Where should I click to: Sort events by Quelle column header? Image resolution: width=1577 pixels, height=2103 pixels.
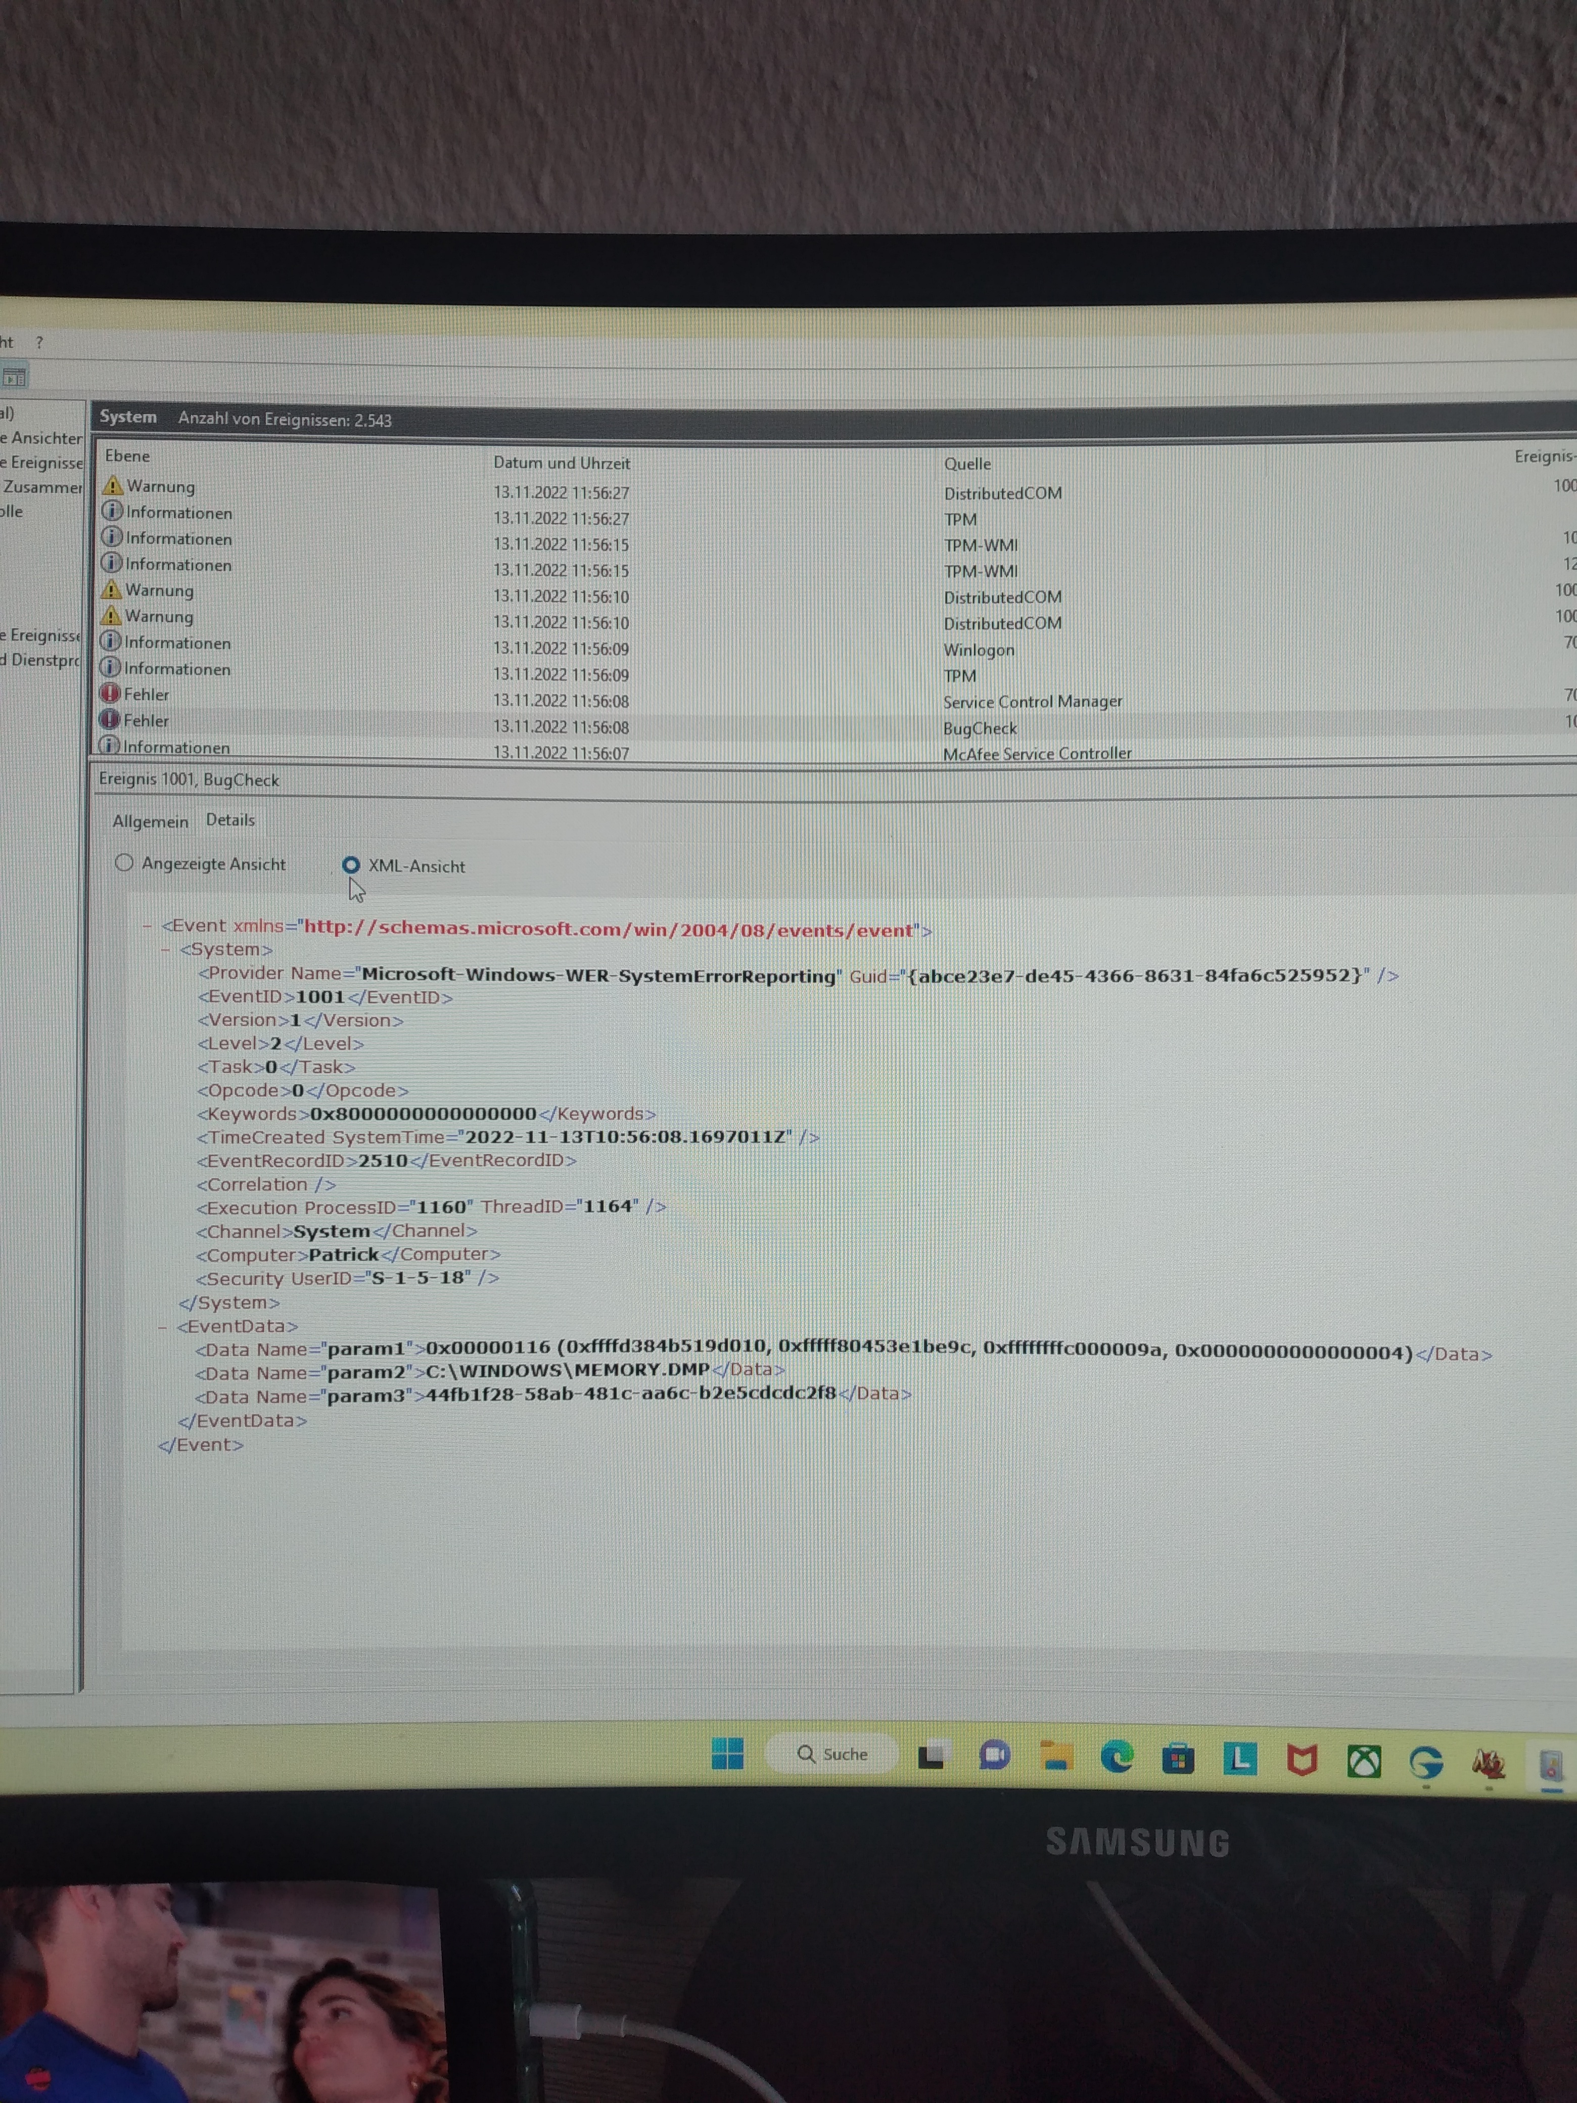tap(967, 464)
